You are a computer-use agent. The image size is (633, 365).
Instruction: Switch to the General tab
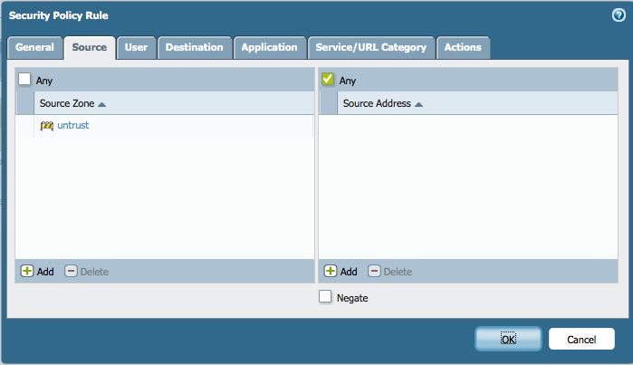(34, 48)
